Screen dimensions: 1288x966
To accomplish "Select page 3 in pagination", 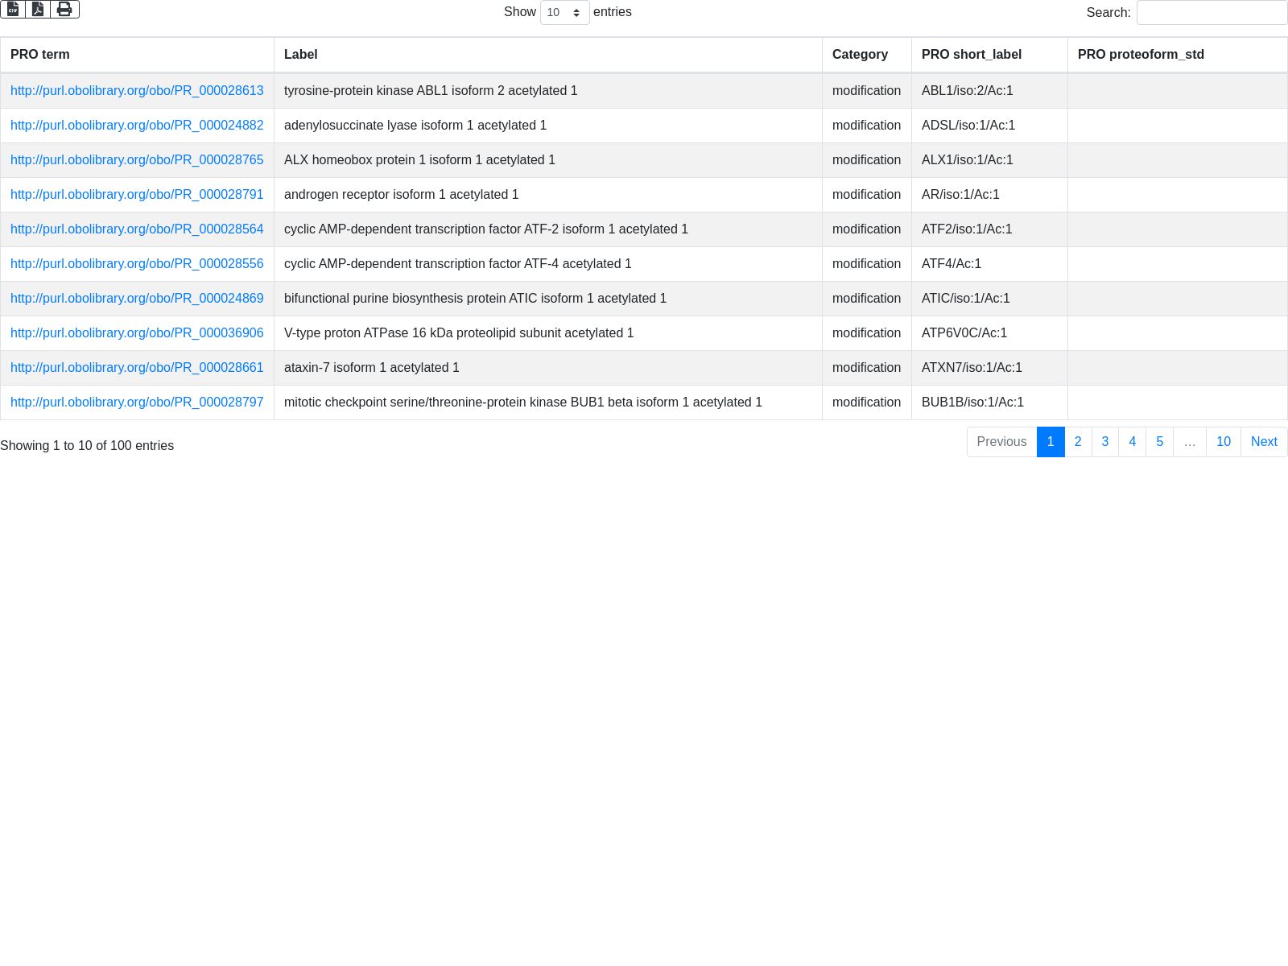I will [x=1104, y=442].
